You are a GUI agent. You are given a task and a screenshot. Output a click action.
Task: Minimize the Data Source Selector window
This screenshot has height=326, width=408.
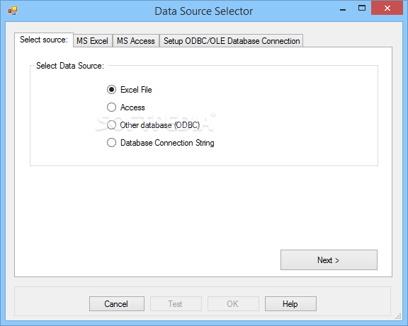[343, 8]
